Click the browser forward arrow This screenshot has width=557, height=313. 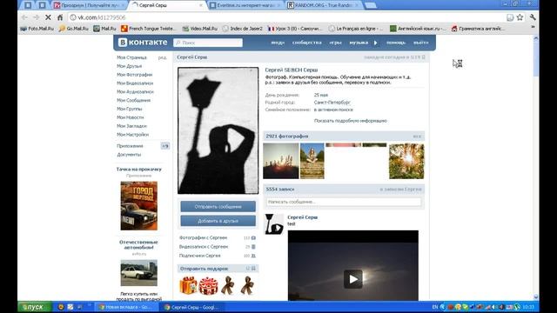pos(37,17)
